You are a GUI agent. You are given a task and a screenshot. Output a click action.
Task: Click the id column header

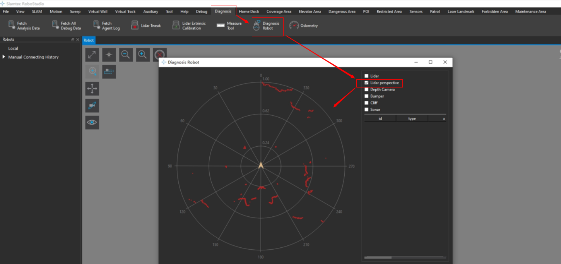point(380,118)
